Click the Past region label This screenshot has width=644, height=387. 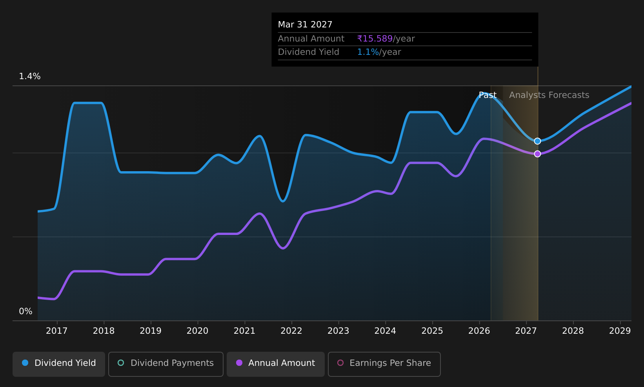point(488,95)
